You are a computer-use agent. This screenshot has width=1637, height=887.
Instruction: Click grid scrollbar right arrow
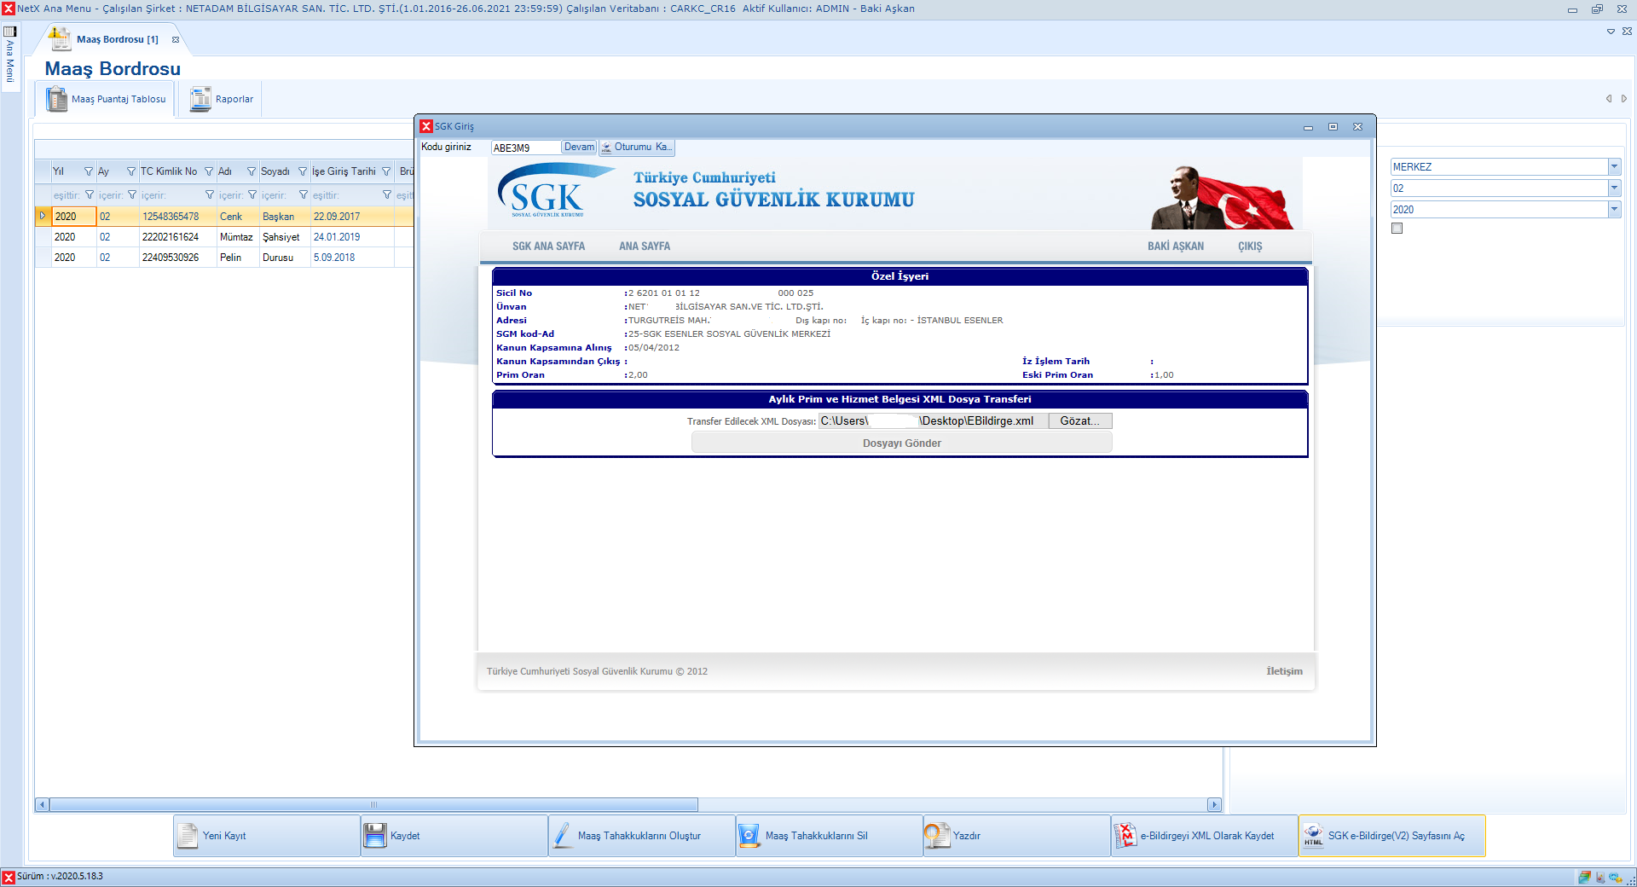tap(1214, 804)
